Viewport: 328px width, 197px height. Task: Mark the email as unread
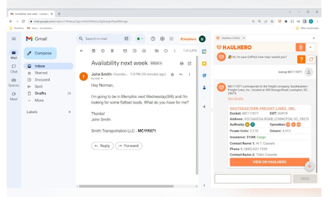click(x=125, y=51)
